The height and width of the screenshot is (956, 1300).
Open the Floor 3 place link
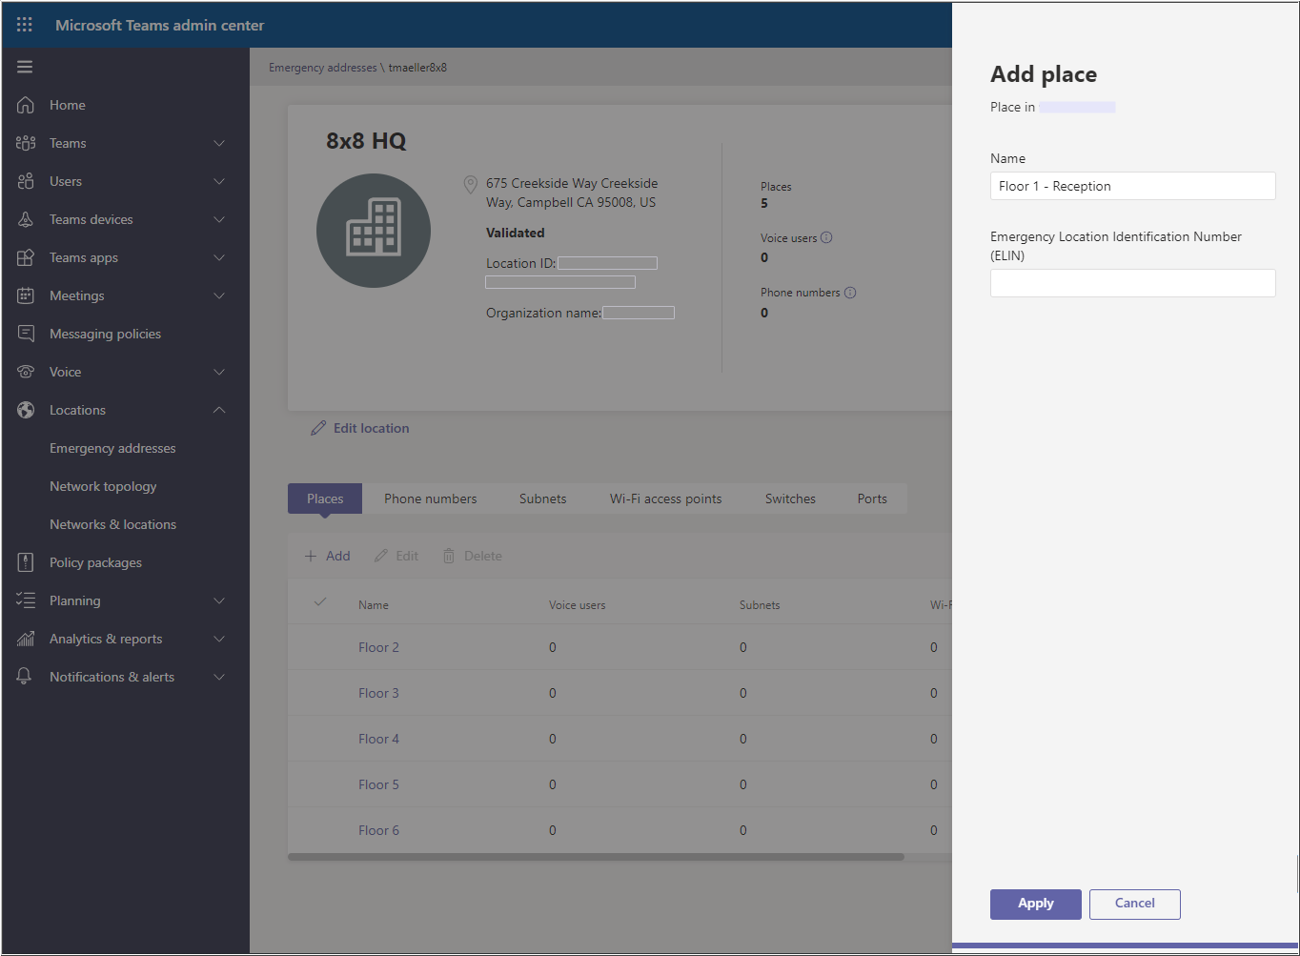pyautogui.click(x=378, y=693)
